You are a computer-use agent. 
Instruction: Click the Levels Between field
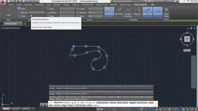(96, 12)
